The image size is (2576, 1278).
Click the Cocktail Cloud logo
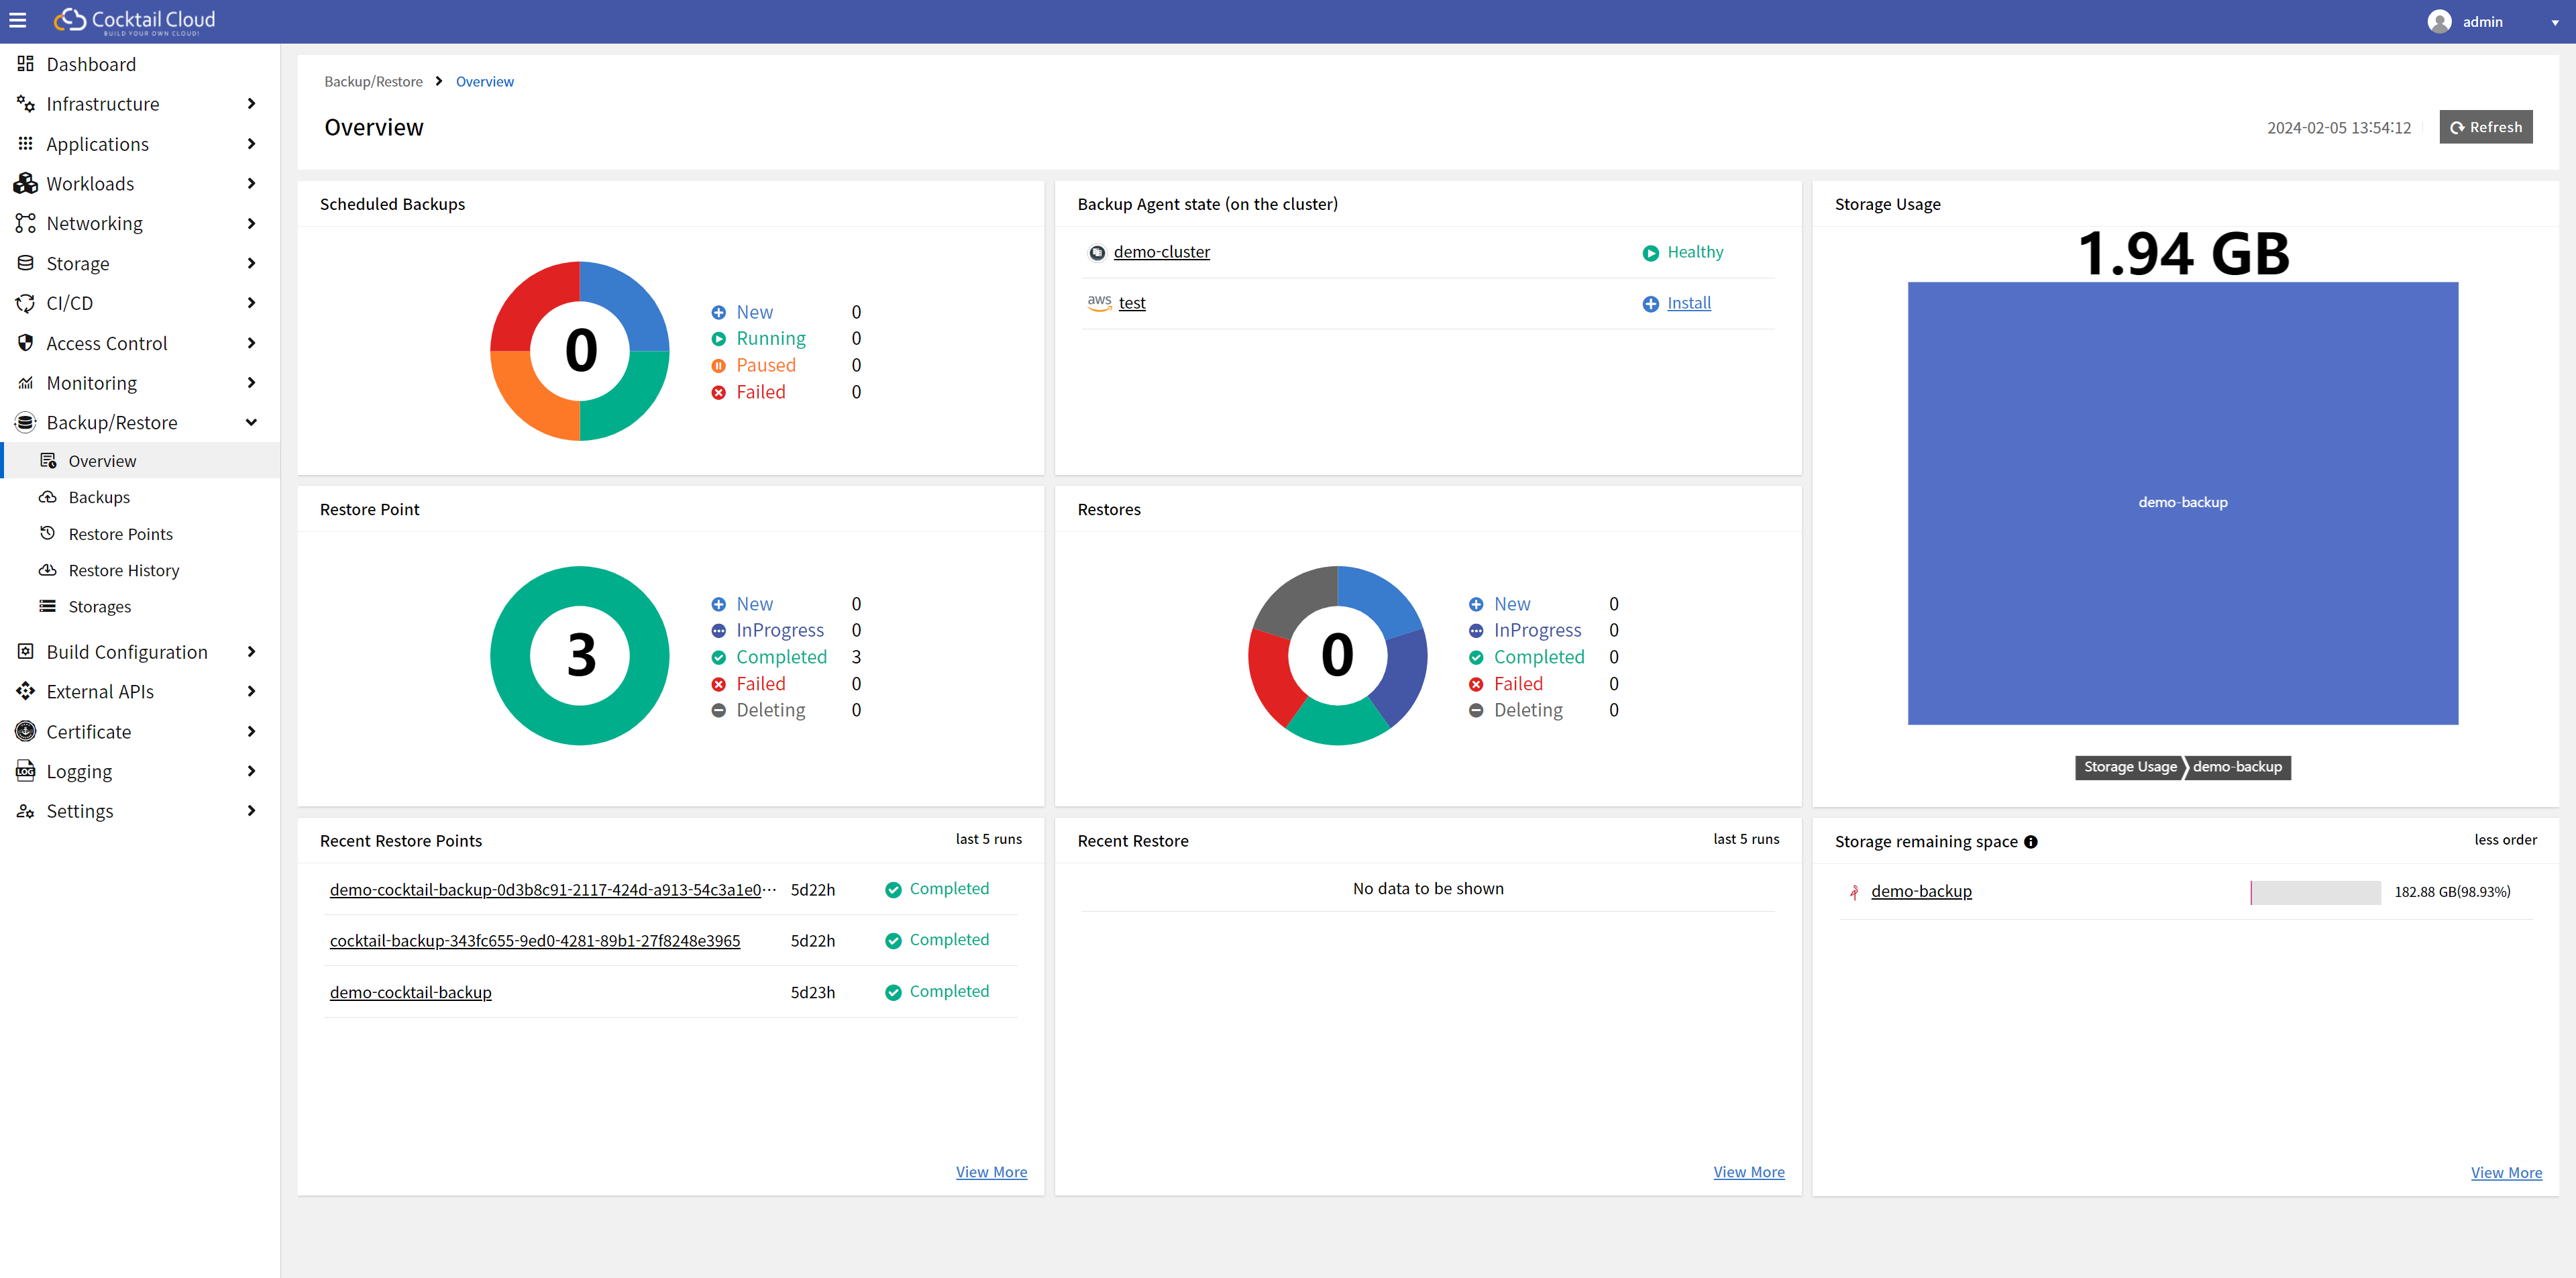point(135,20)
